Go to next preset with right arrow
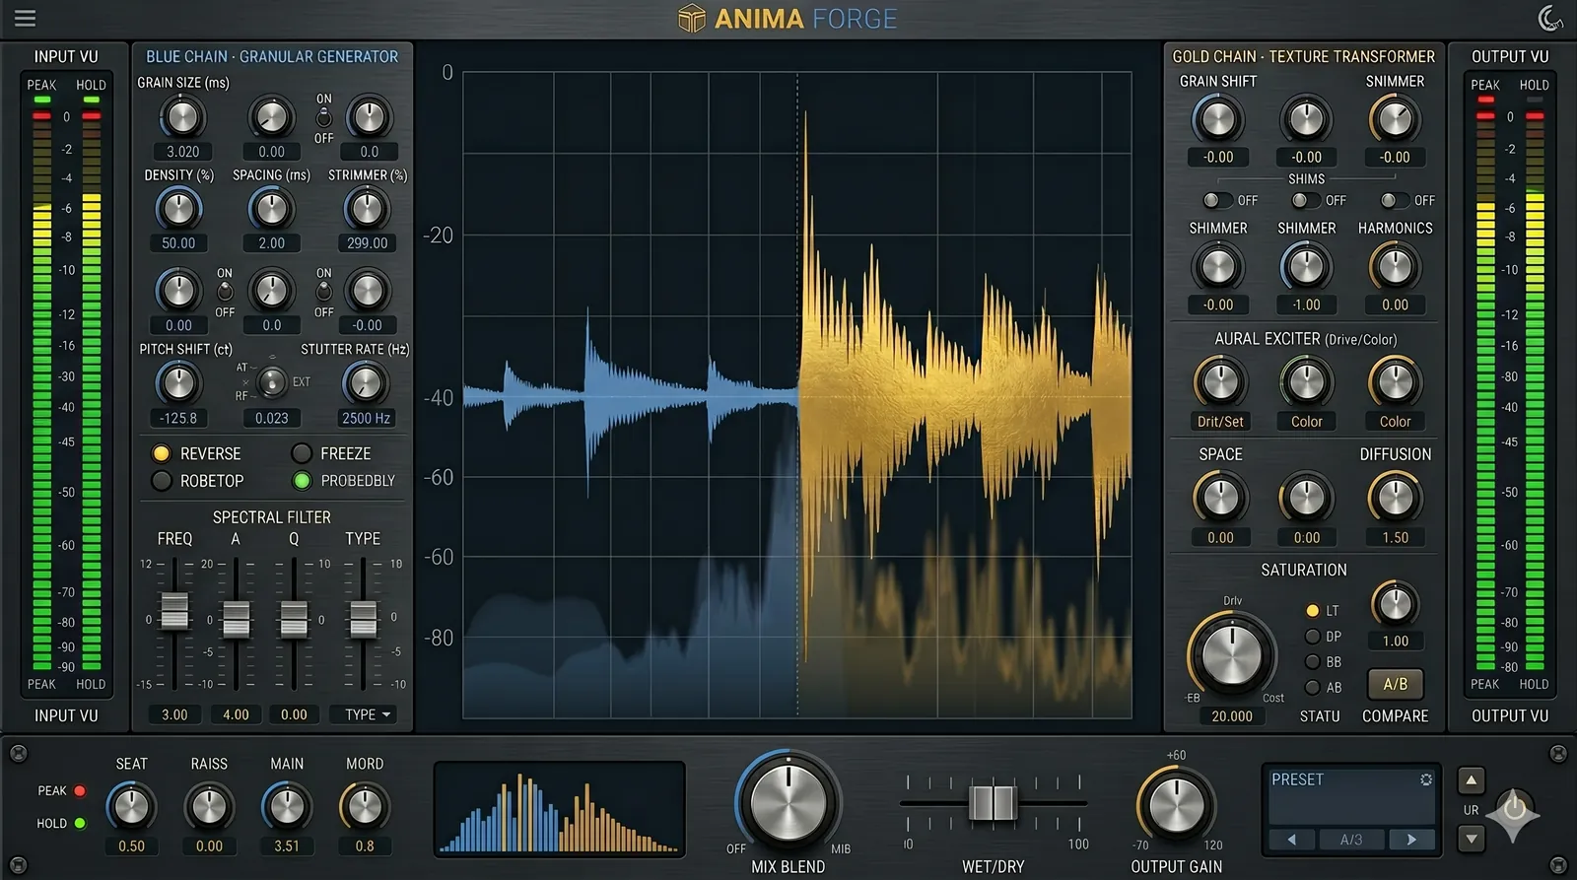1577x880 pixels. 1411,840
